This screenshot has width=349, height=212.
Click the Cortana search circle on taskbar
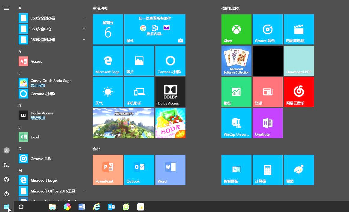[x=21, y=207]
